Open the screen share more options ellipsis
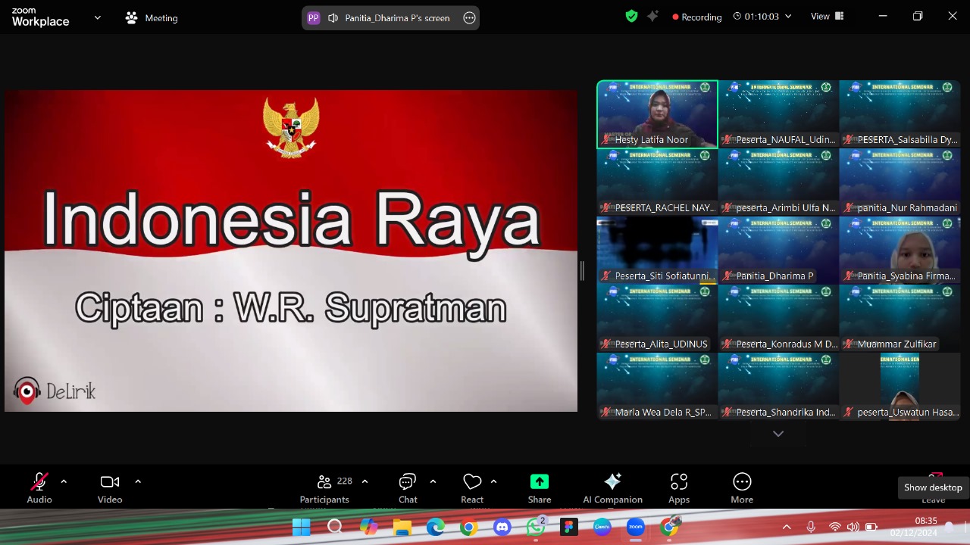The width and height of the screenshot is (970, 545). (x=469, y=17)
